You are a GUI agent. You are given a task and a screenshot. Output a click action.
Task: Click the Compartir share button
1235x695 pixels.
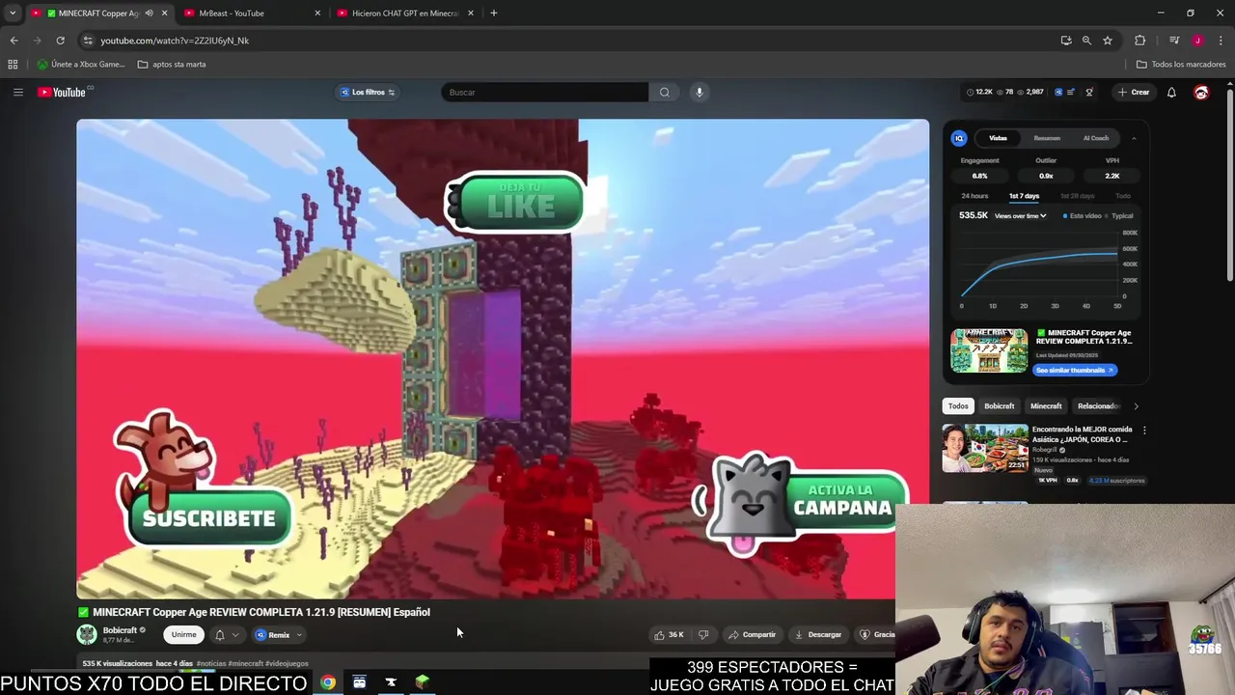click(x=752, y=634)
